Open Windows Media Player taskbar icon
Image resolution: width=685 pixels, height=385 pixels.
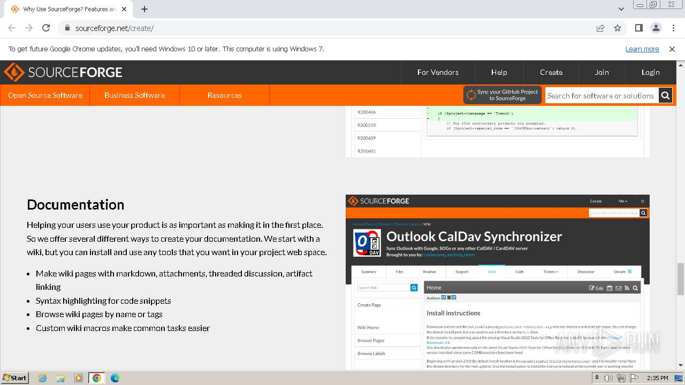79,378
